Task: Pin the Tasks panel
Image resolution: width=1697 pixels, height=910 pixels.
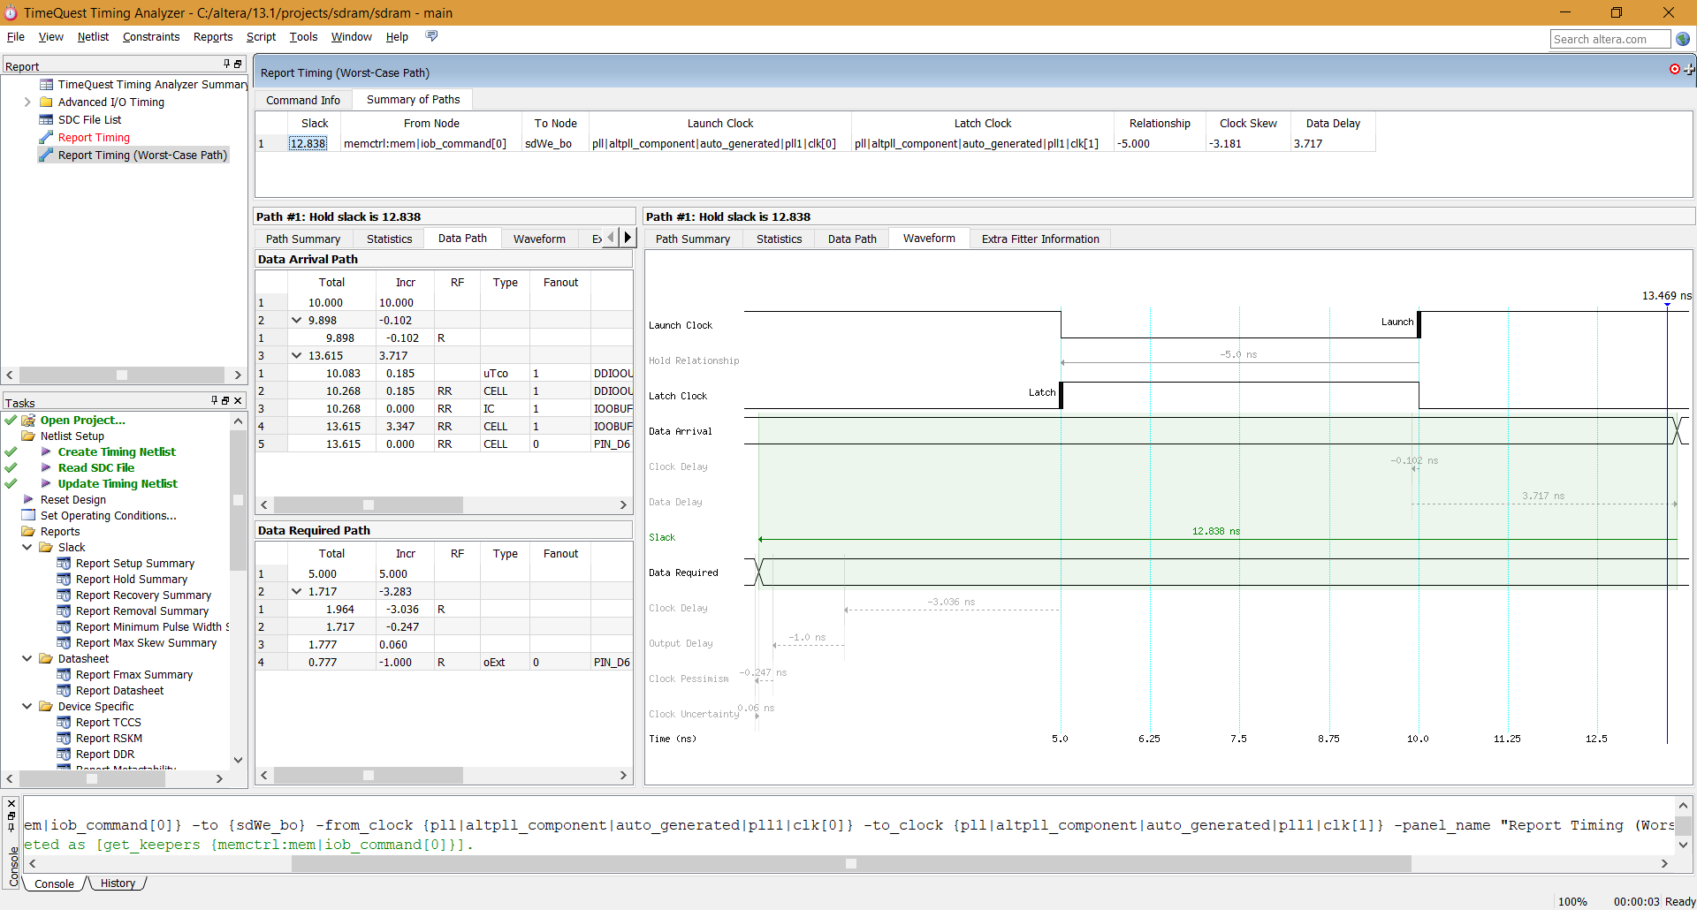Action: (x=215, y=401)
